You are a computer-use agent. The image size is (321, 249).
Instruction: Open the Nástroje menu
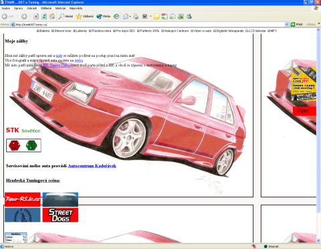click(60, 8)
